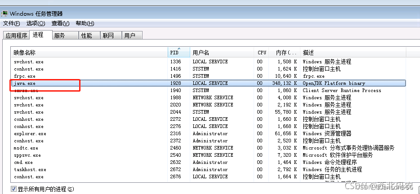Click Microsoft 分布式事务处理协调器服务 description
This screenshot has width=420, height=194.
point(349,148)
